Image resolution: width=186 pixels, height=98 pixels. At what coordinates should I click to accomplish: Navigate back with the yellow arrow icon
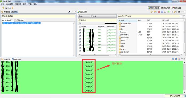(151, 12)
